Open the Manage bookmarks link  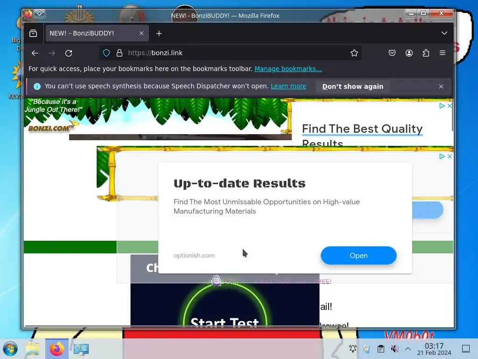click(x=288, y=69)
